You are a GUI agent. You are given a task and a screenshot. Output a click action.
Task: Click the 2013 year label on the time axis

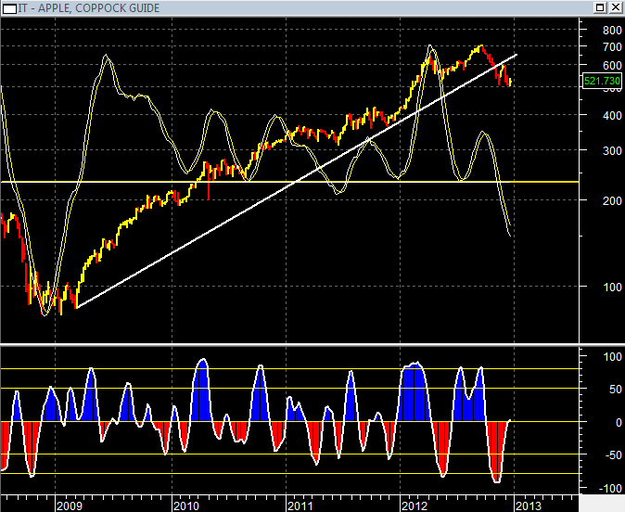coord(528,506)
